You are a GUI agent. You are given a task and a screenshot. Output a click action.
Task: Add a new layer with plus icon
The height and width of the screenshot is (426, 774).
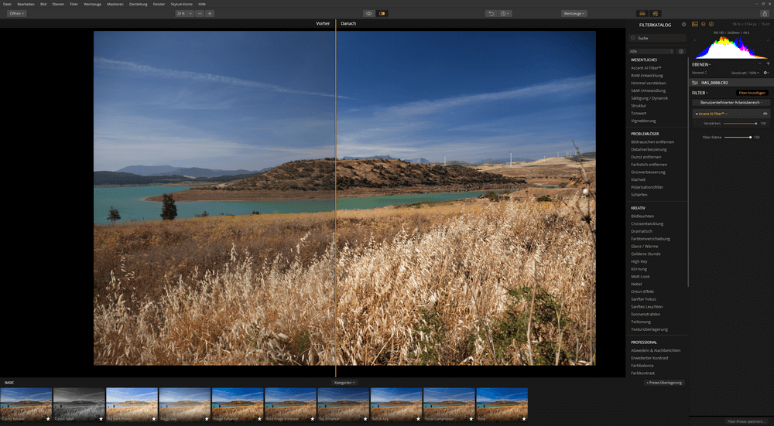click(x=768, y=63)
